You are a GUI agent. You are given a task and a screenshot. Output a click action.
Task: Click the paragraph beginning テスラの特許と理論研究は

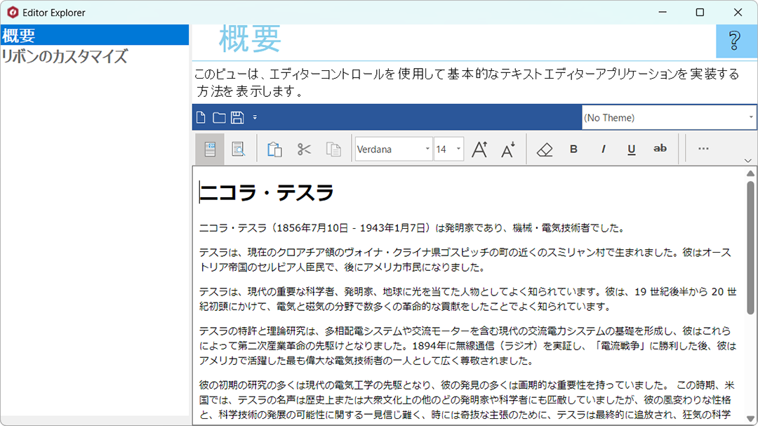pos(467,345)
